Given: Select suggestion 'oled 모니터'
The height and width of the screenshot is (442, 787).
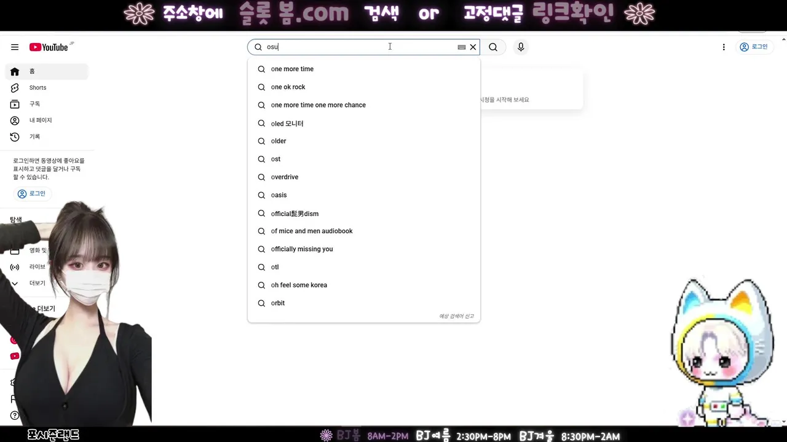Looking at the screenshot, I should coord(364,123).
